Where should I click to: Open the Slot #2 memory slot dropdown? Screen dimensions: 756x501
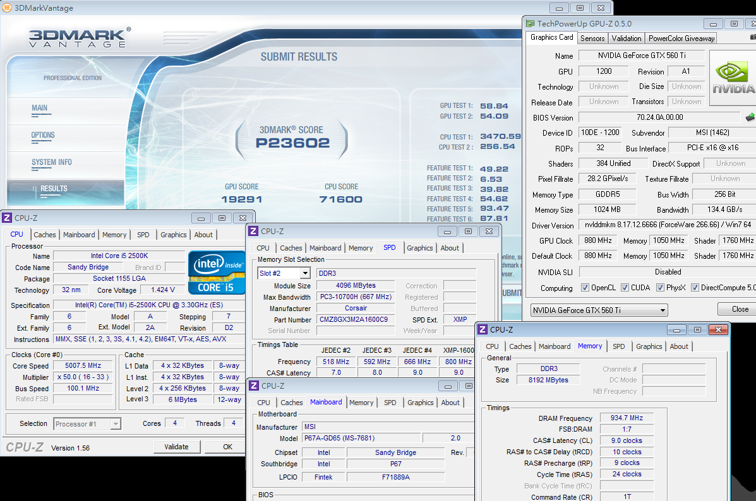[284, 273]
